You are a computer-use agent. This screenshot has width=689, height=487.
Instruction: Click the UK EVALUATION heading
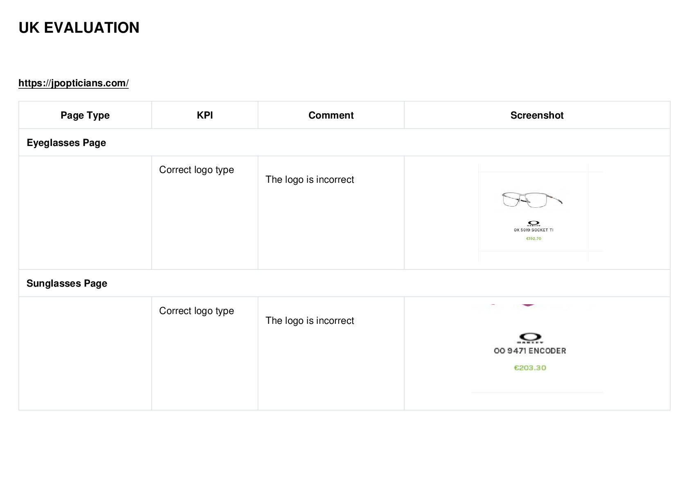coord(79,28)
